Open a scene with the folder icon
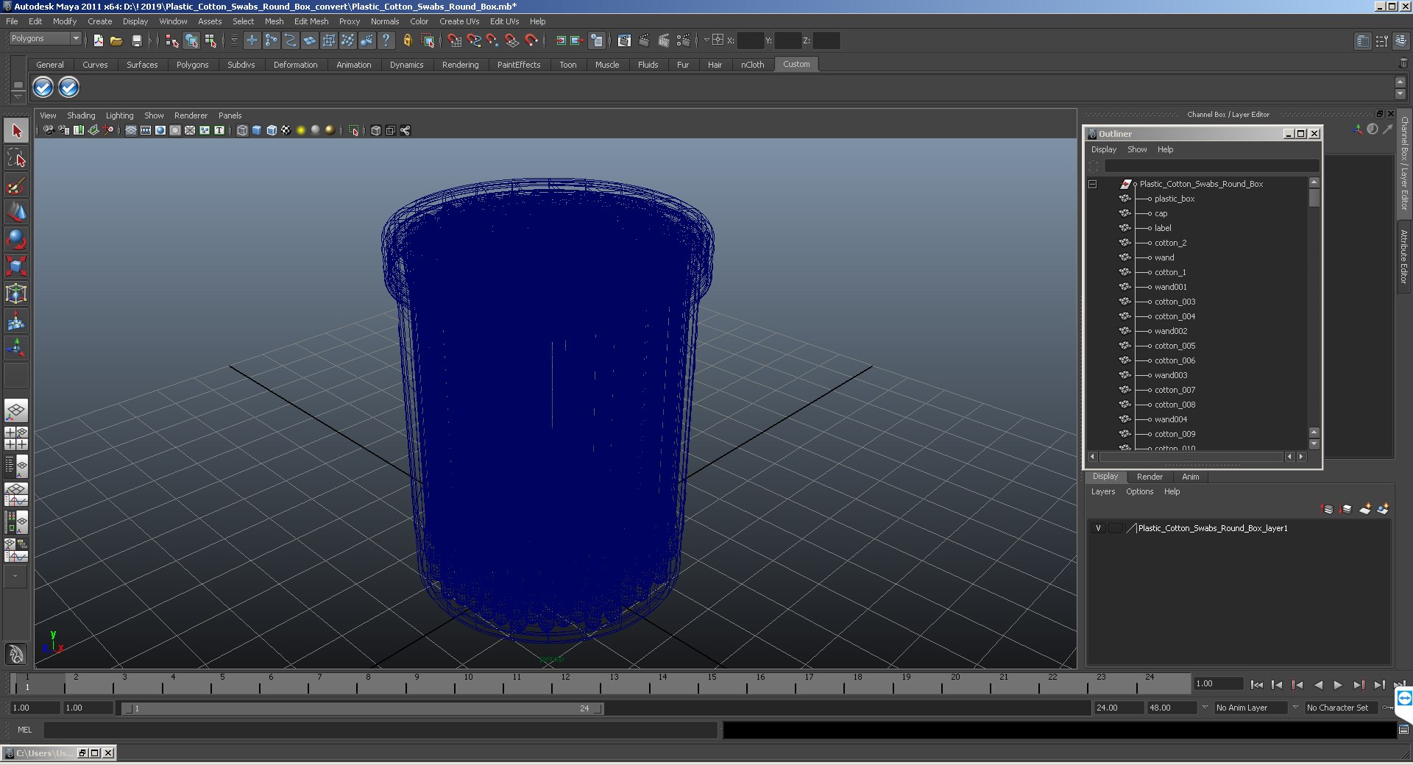Screen dimensions: 1413x765 coord(116,40)
